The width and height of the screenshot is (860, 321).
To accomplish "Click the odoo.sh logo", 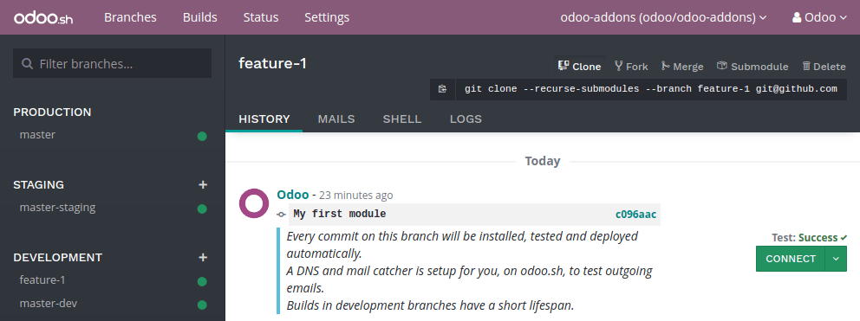I will pos(43,17).
